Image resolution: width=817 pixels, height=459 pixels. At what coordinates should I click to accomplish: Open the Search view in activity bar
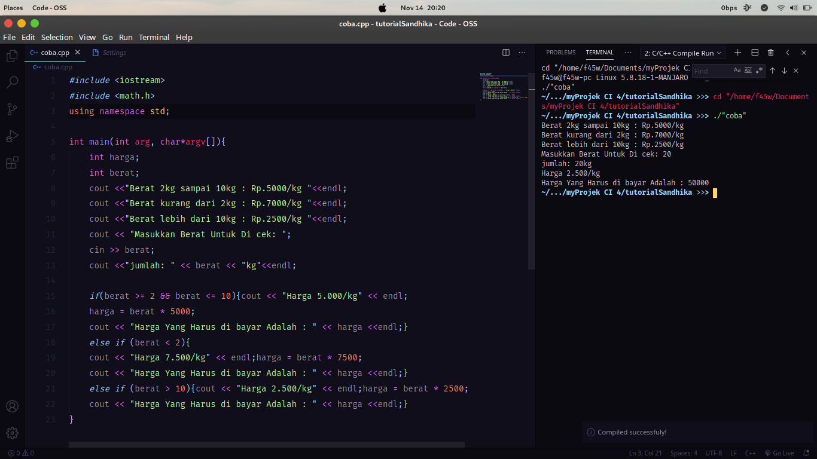pyautogui.click(x=12, y=82)
